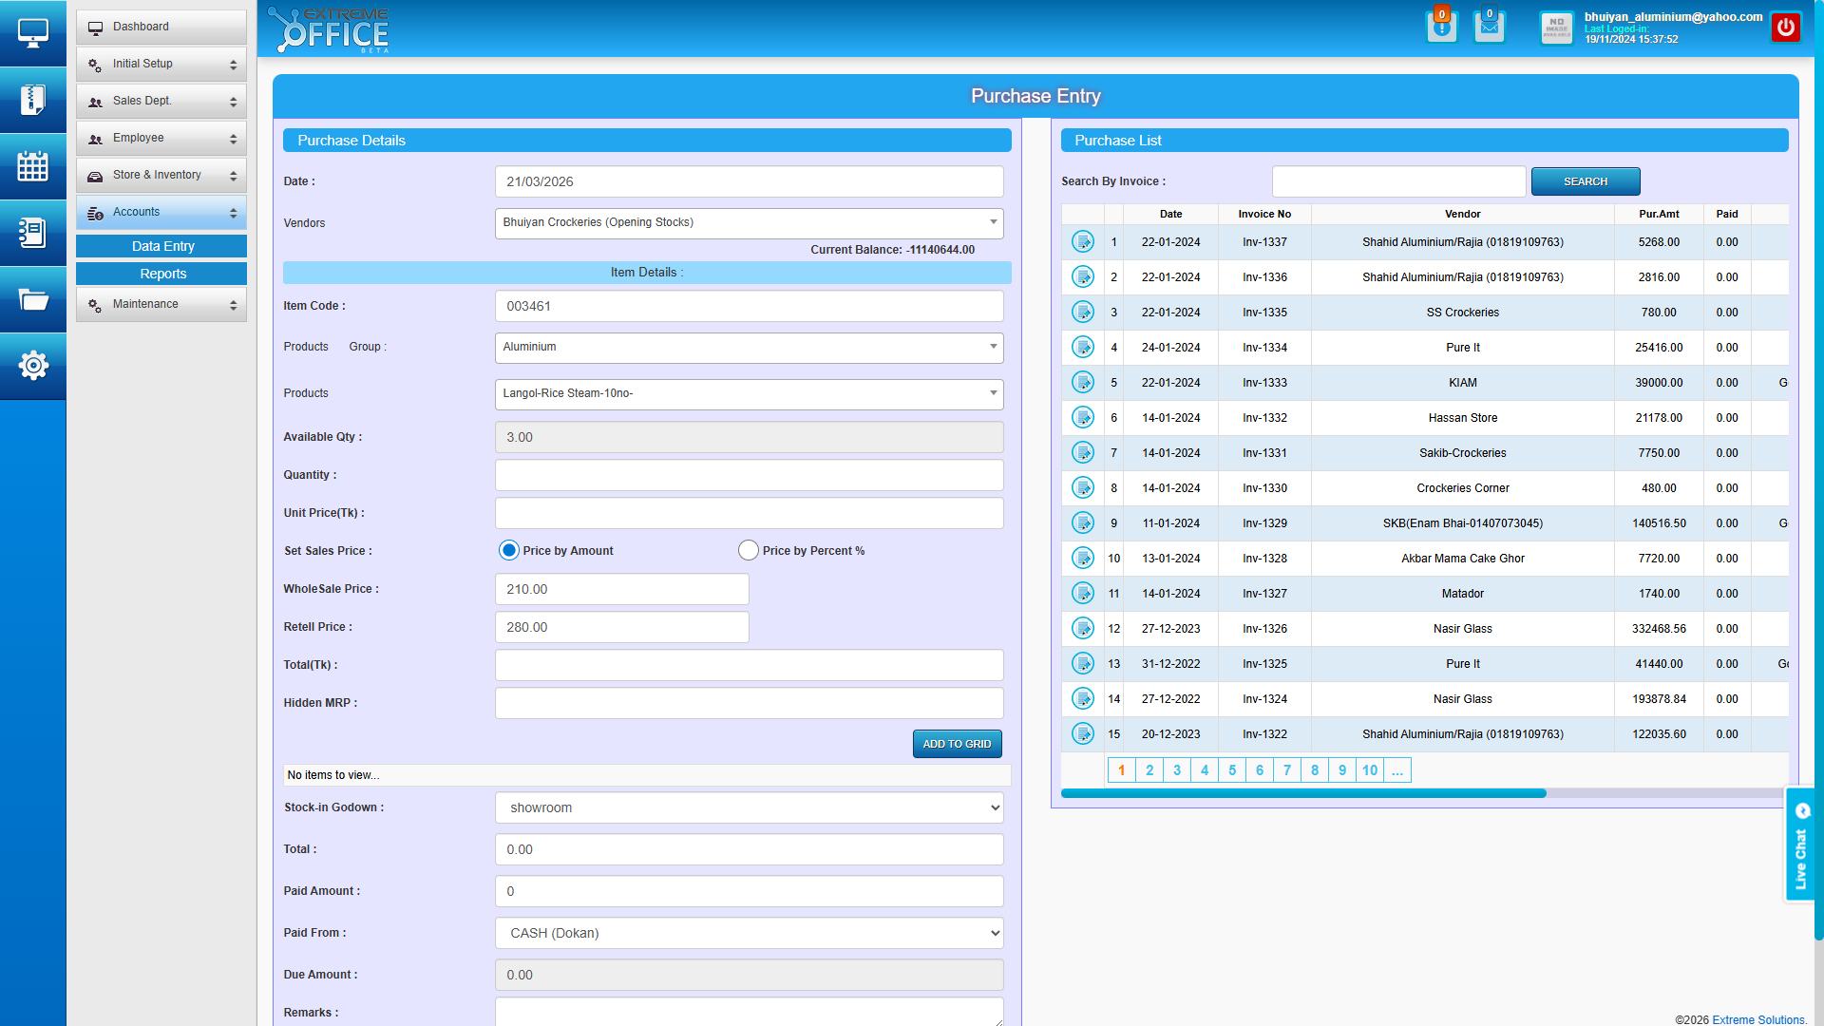This screenshot has height=1026, width=1824.
Task: Open edit icon for Inv-1329 row
Action: [1083, 523]
